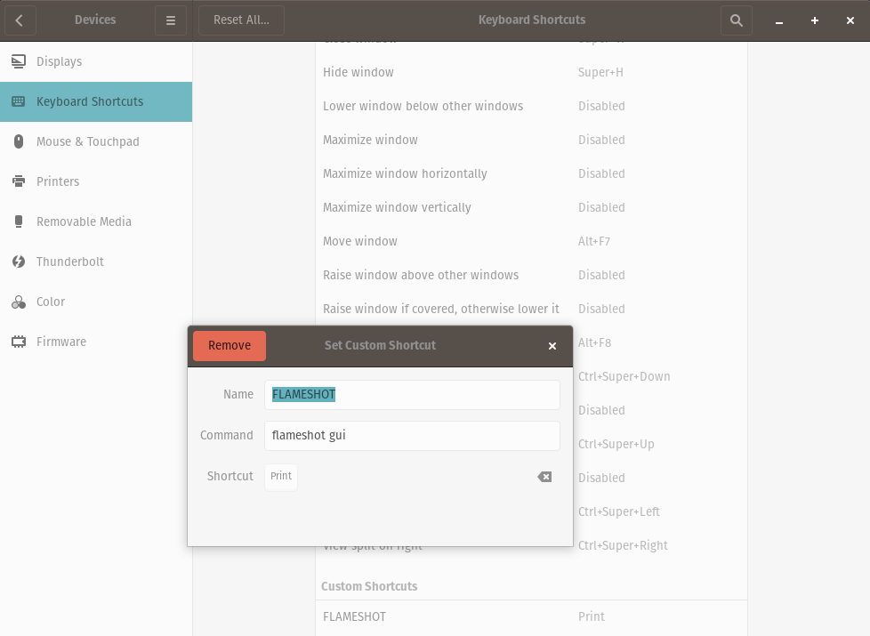The height and width of the screenshot is (636, 870).
Task: Click the Super+H shortcut value
Action: tap(600, 72)
